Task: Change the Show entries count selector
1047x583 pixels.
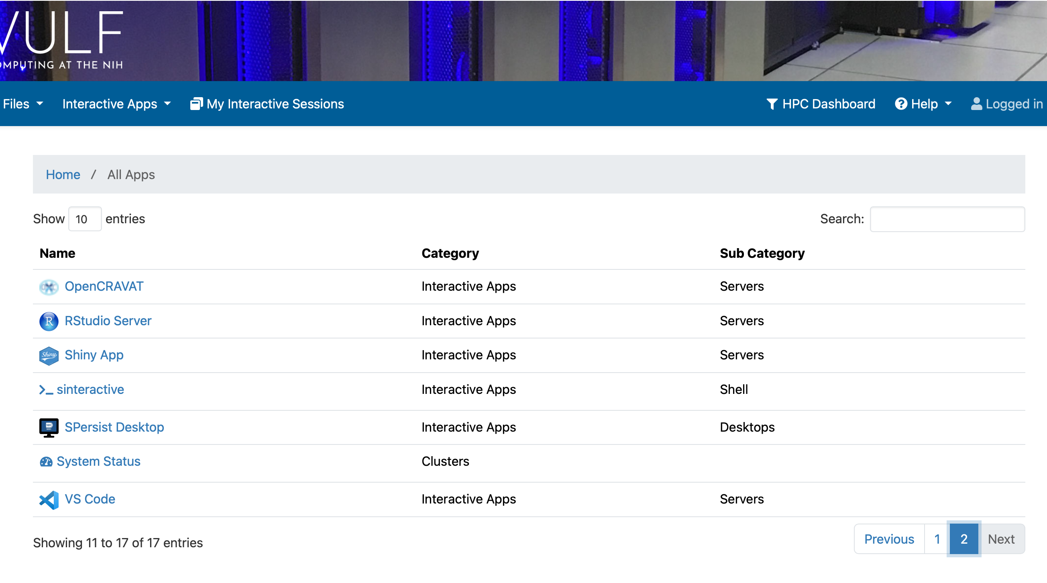Action: 85,219
